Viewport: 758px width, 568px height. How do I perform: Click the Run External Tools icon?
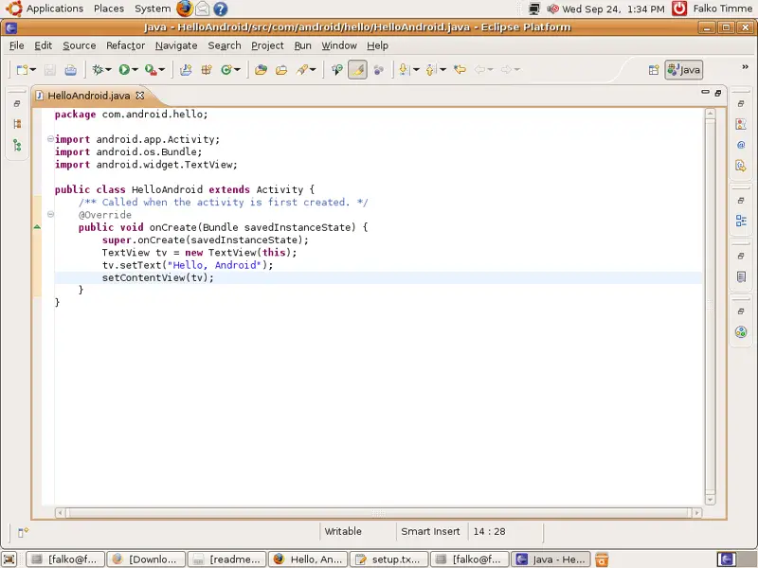coord(151,70)
